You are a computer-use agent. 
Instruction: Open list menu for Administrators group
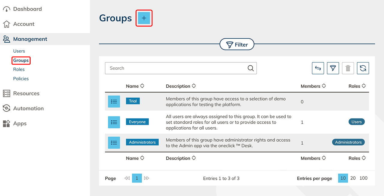(114, 143)
